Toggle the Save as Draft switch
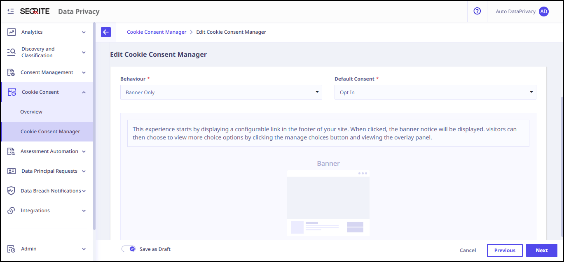564x262 pixels. tap(129, 249)
